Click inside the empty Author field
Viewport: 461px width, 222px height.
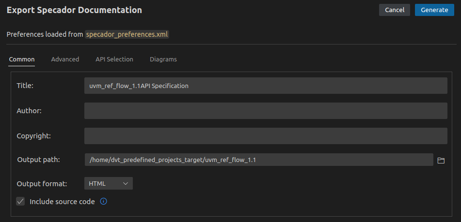click(265, 111)
